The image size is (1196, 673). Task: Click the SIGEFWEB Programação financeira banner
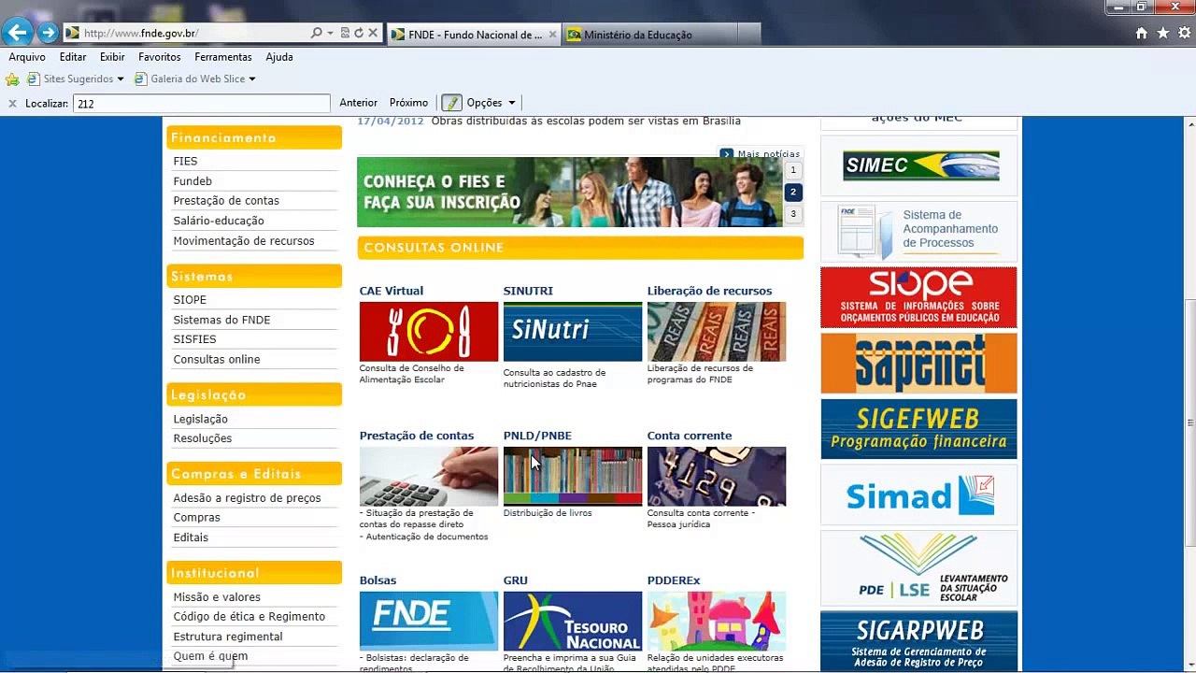(919, 429)
